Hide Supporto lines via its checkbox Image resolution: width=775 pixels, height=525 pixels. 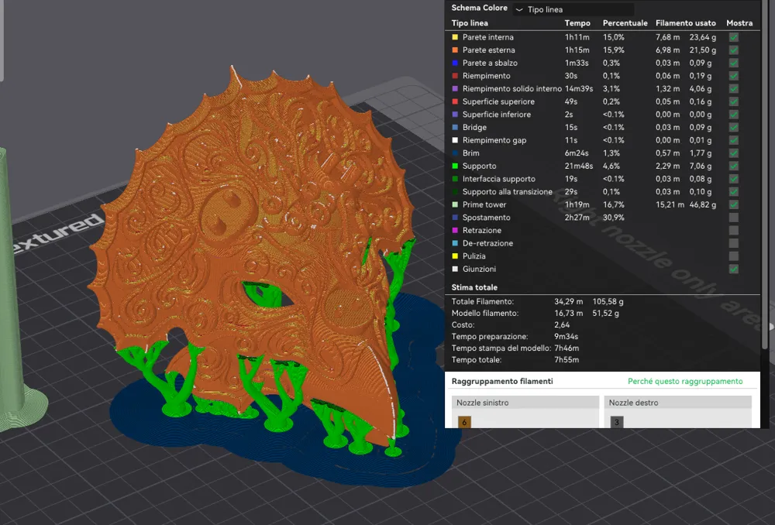[733, 166]
